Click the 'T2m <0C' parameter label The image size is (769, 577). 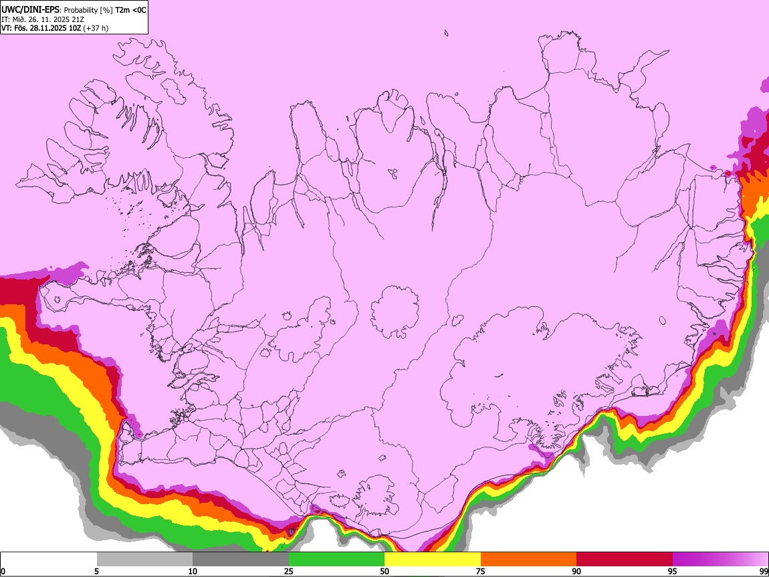pyautogui.click(x=130, y=10)
